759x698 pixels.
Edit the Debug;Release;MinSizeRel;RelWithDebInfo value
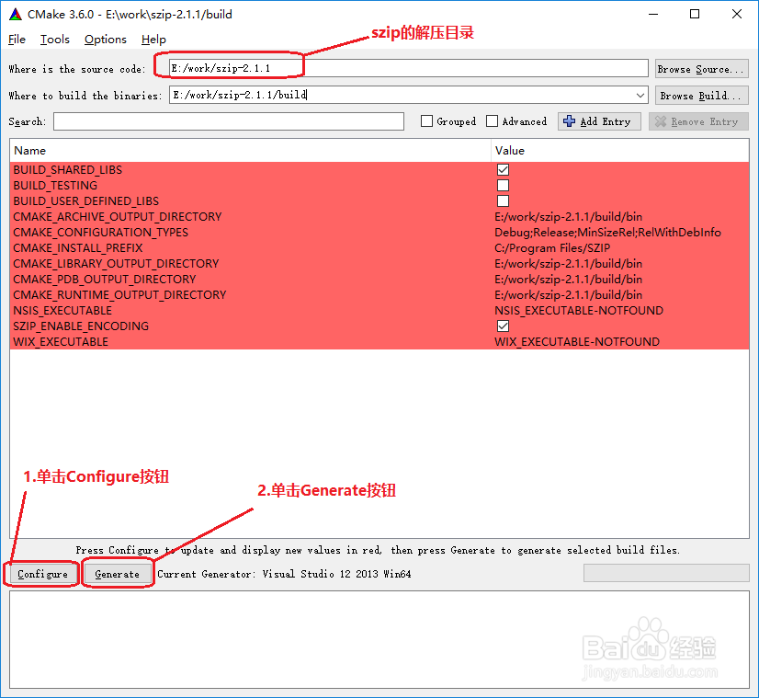tap(607, 232)
